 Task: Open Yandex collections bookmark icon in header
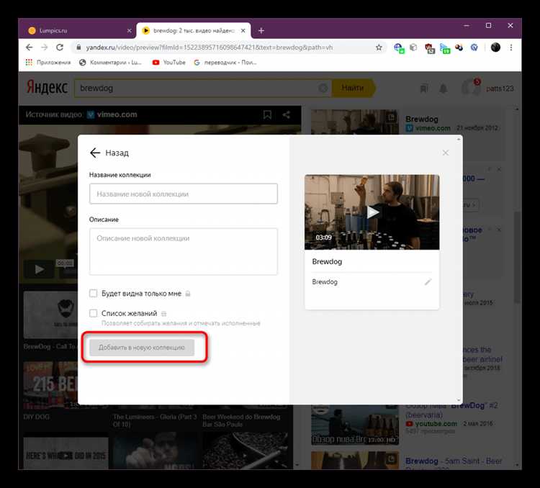coord(424,89)
